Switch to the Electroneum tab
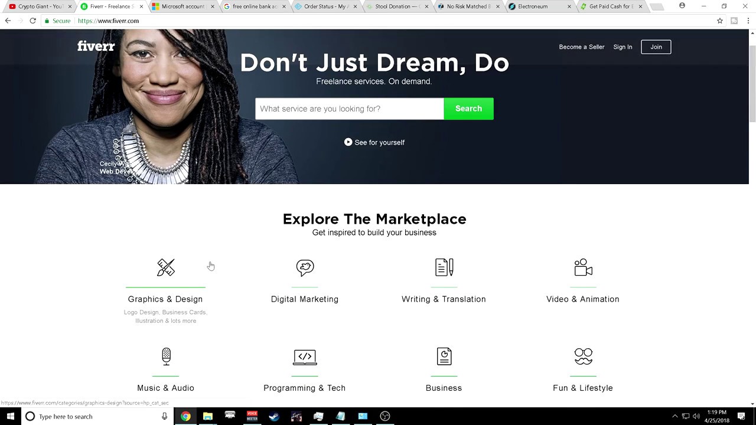756x425 pixels. coord(540,6)
